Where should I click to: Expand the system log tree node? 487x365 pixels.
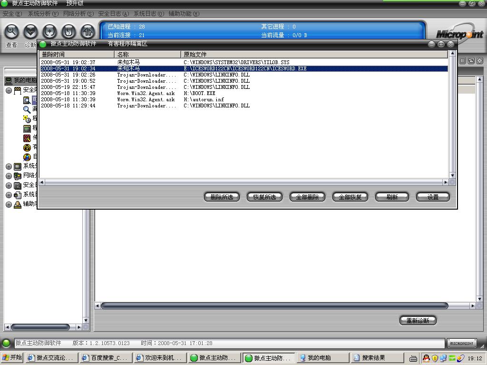[9, 195]
